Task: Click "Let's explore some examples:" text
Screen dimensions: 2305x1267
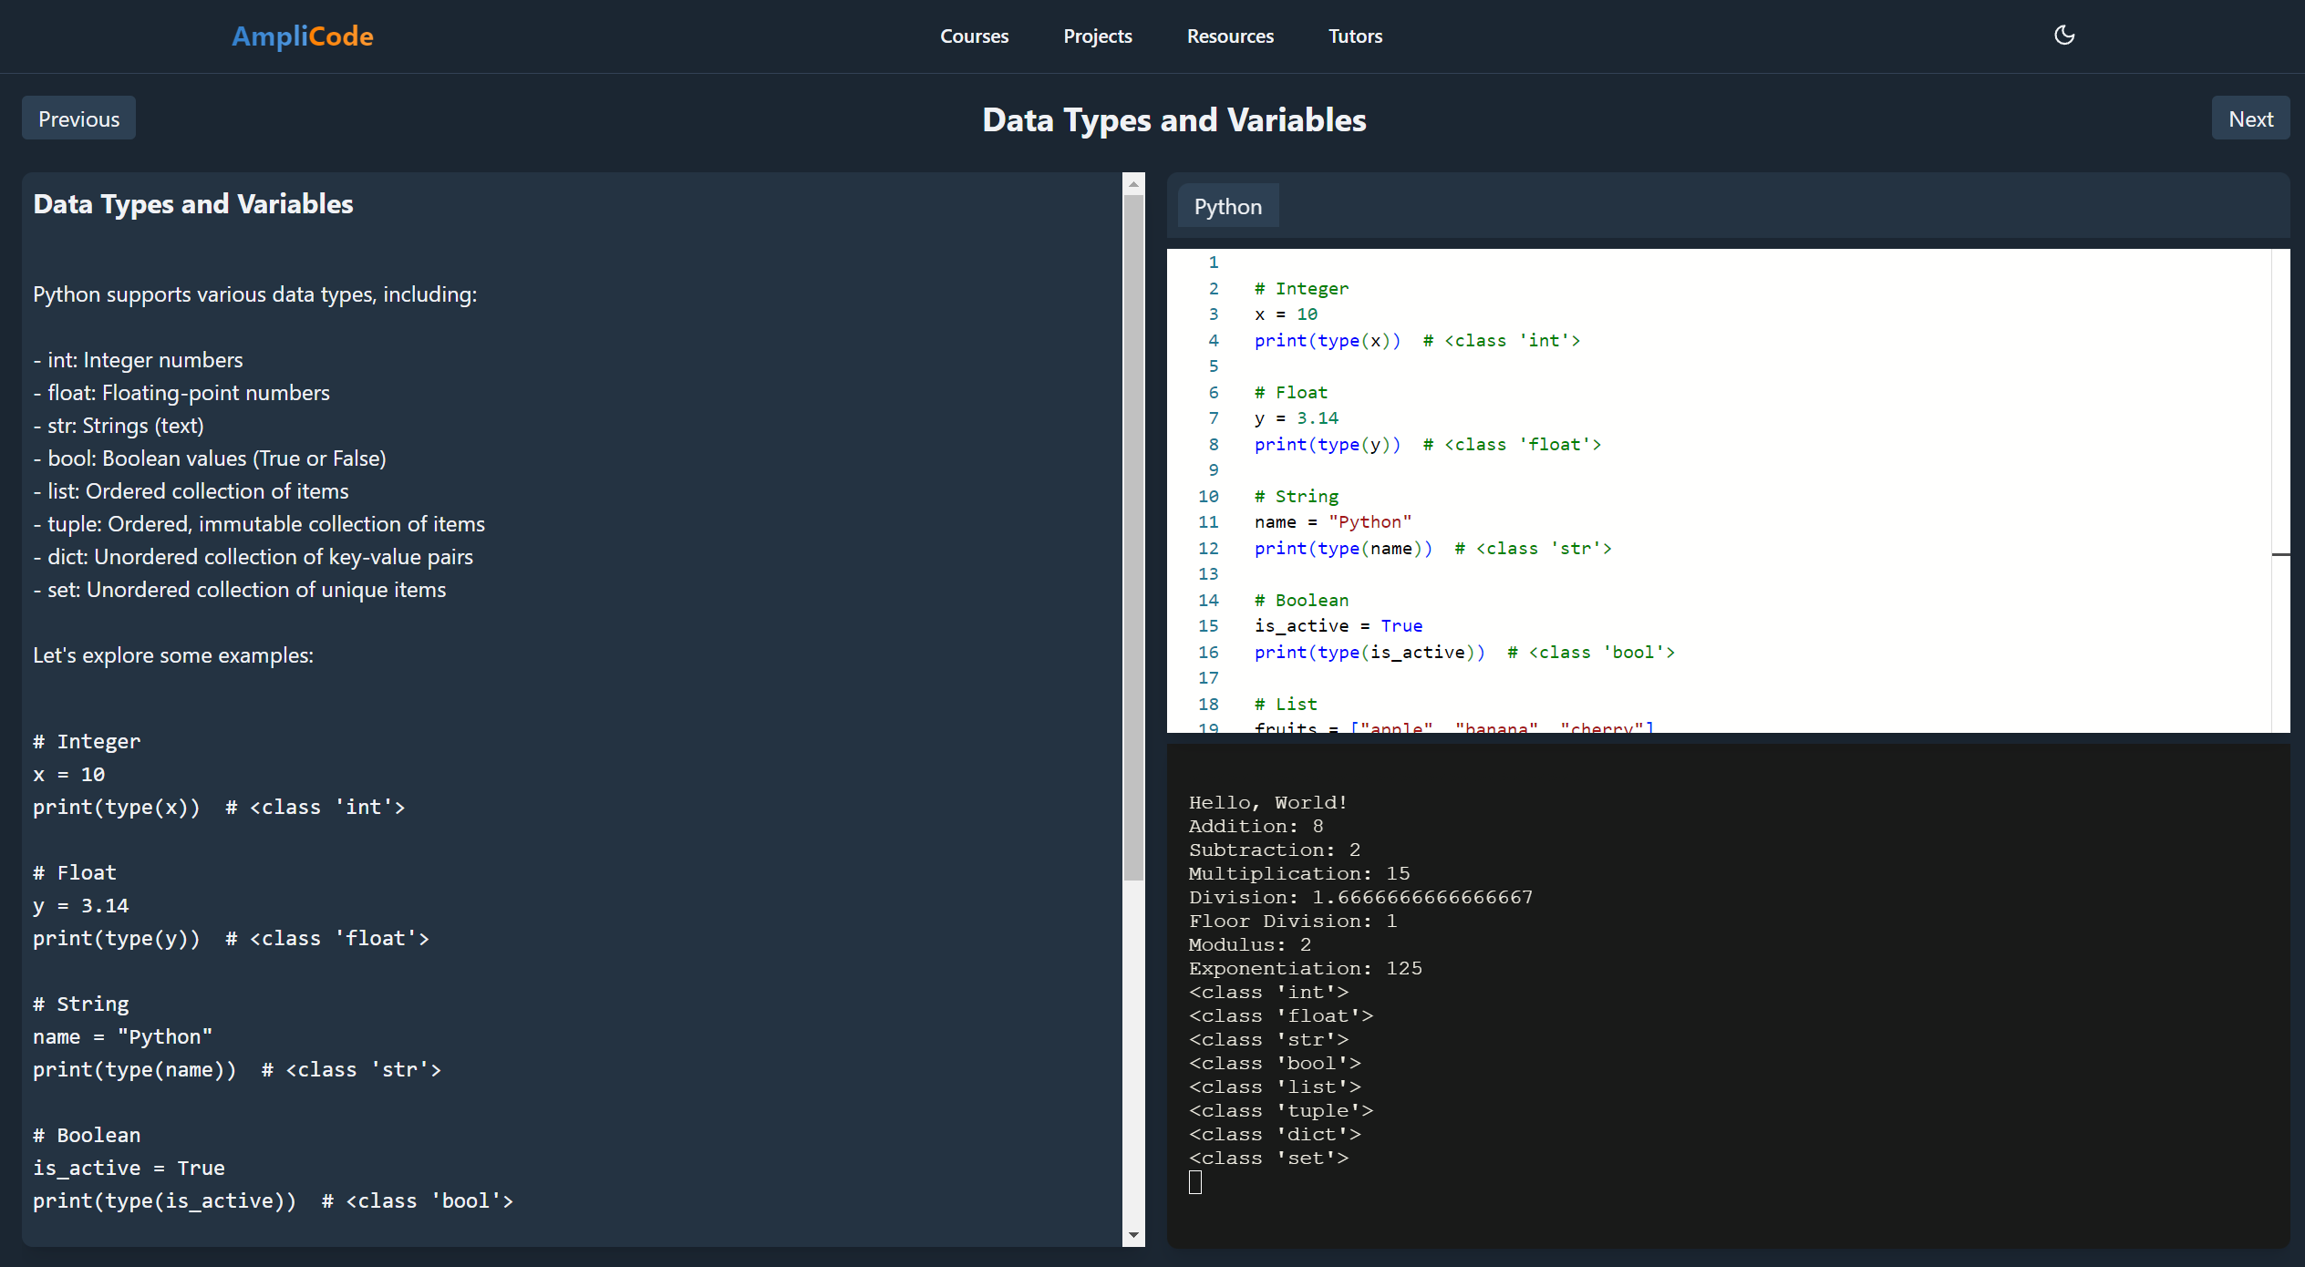Action: coord(173,655)
